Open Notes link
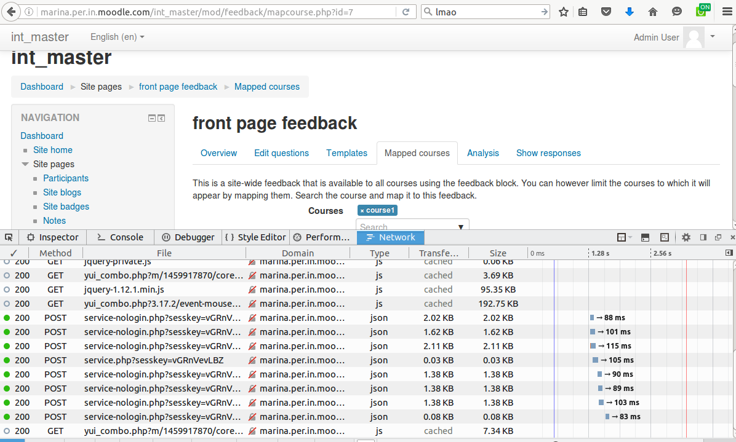The width and height of the screenshot is (736, 442). pyautogui.click(x=54, y=220)
